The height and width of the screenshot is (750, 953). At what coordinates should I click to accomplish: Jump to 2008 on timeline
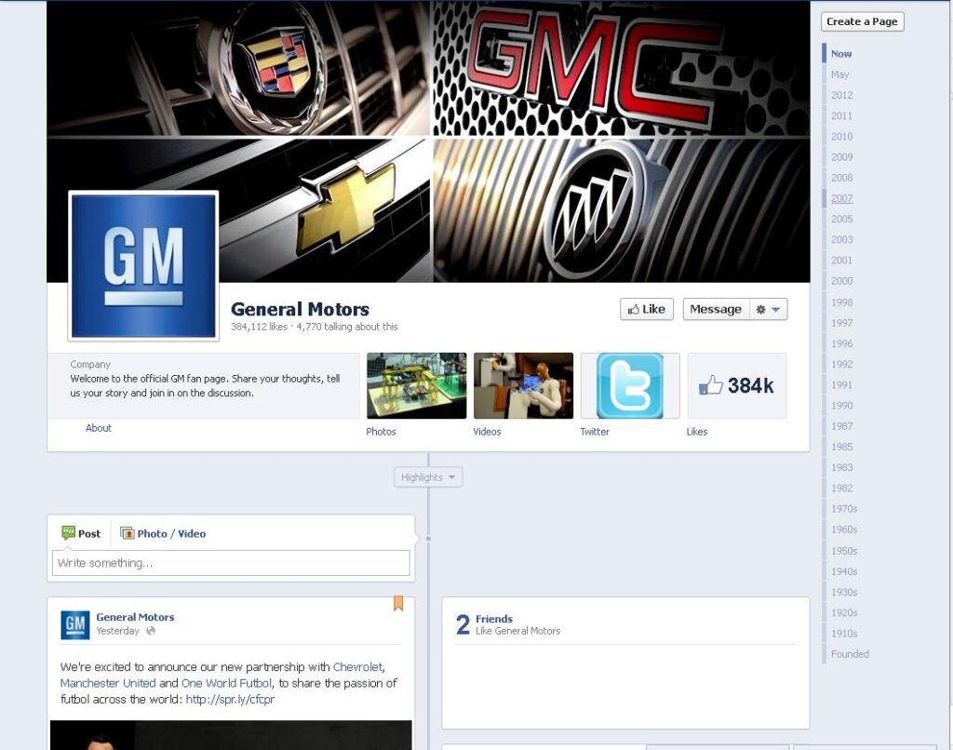[841, 178]
